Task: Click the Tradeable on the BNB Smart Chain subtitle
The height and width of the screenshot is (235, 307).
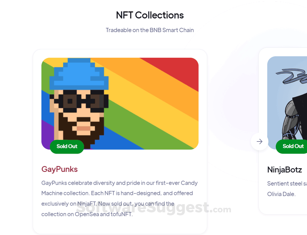Action: coord(150,30)
